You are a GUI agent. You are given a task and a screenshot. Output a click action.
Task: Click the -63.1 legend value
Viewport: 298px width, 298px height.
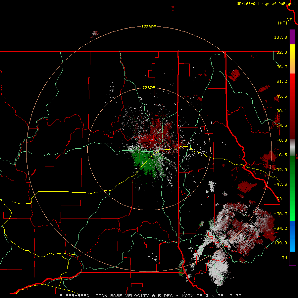280,199
